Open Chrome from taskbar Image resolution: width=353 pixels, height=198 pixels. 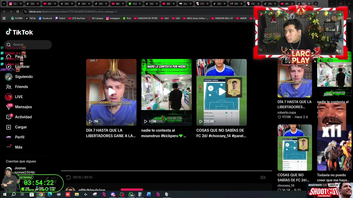(41, 194)
